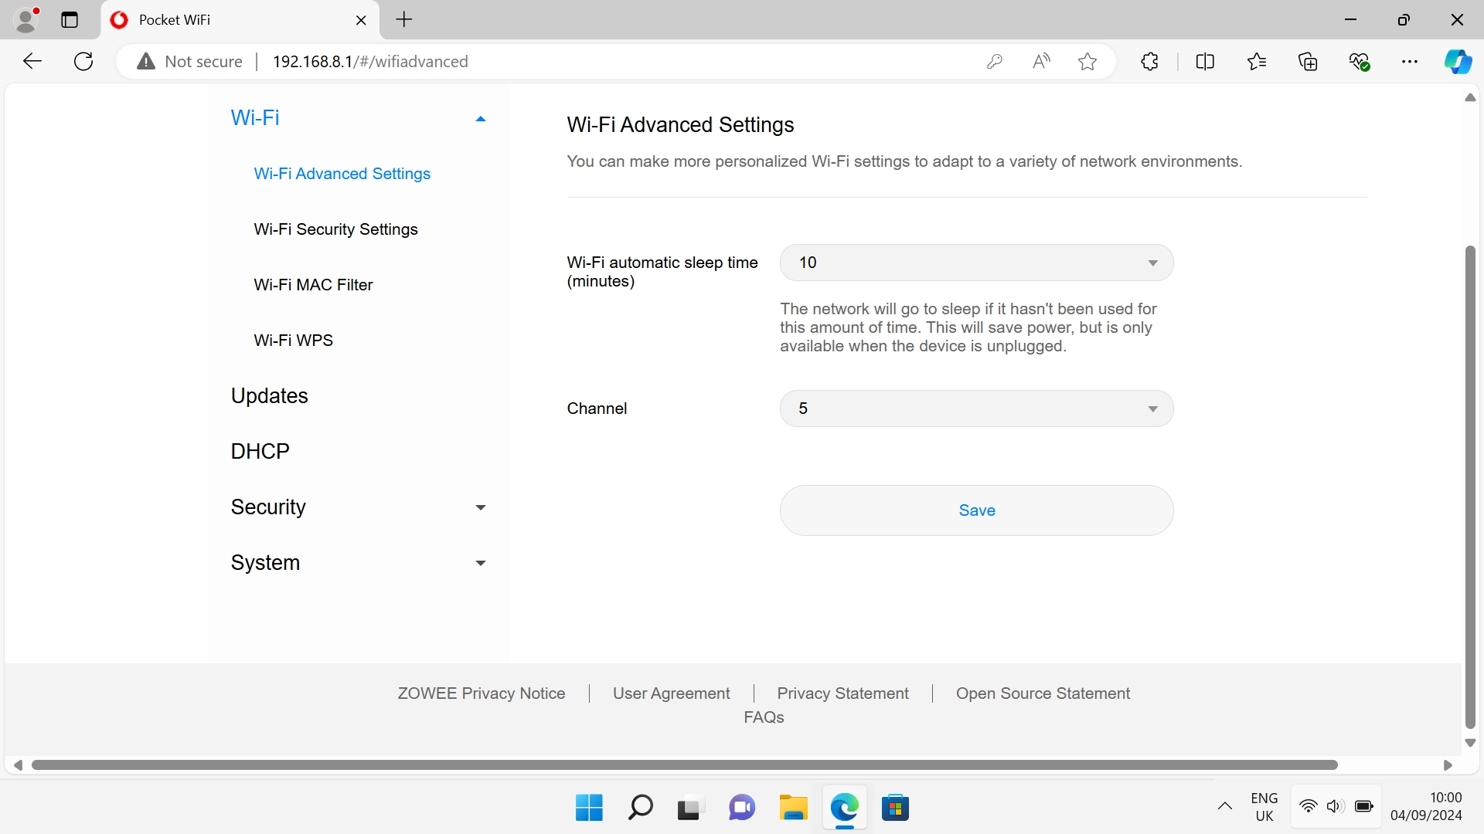Open Copilot icon in toolbar
The width and height of the screenshot is (1484, 834).
tap(1458, 62)
